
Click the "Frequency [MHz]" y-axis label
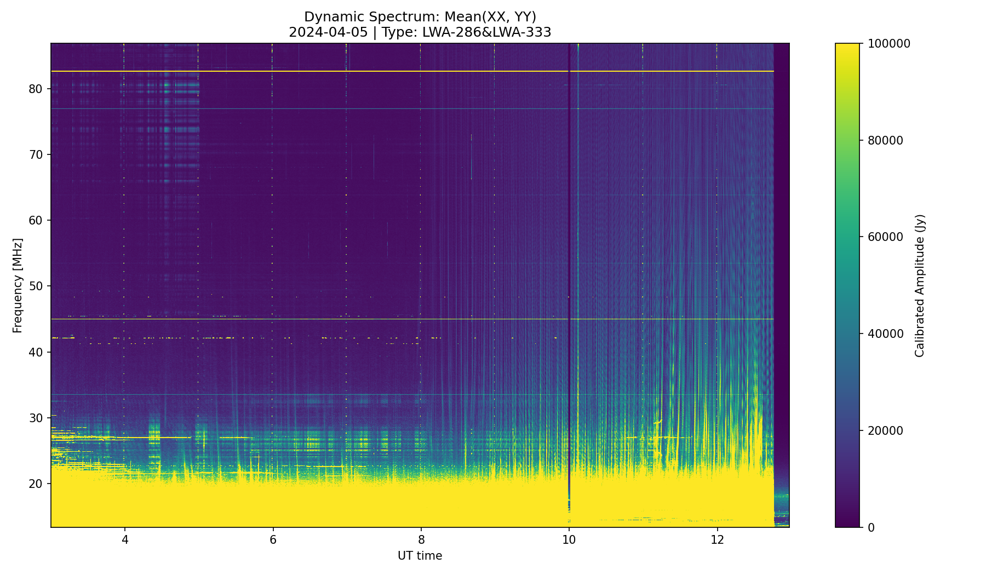coord(18,285)
